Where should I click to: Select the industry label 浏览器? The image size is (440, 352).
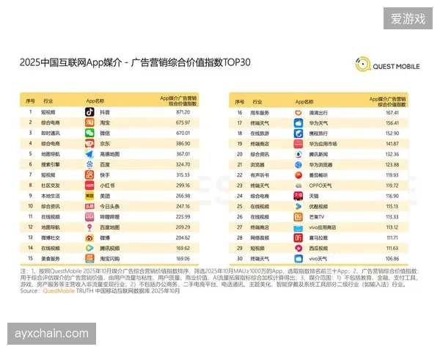257,165
